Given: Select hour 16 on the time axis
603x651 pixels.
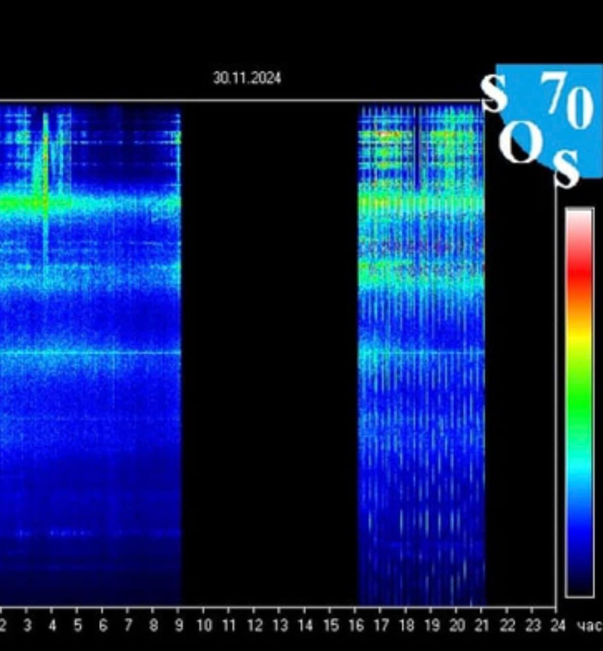Looking at the screenshot, I should click(x=355, y=626).
